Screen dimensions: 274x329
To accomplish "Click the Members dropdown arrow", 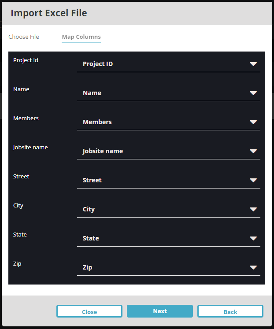I will [253, 122].
